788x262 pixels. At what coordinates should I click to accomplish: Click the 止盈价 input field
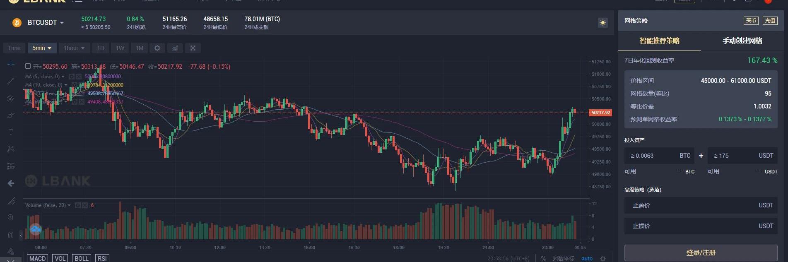[x=701, y=205]
